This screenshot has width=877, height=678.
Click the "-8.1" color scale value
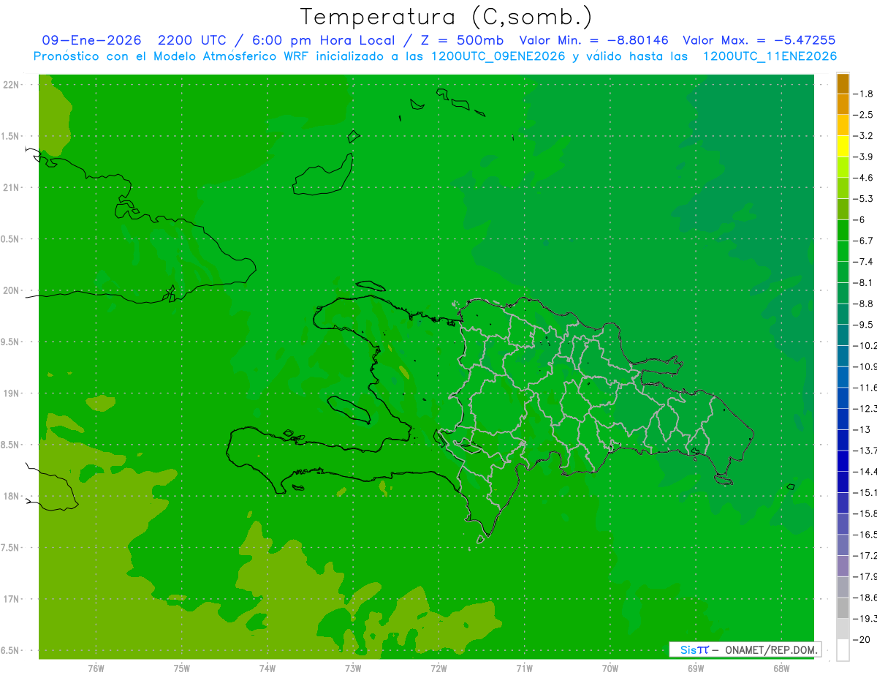(x=864, y=282)
